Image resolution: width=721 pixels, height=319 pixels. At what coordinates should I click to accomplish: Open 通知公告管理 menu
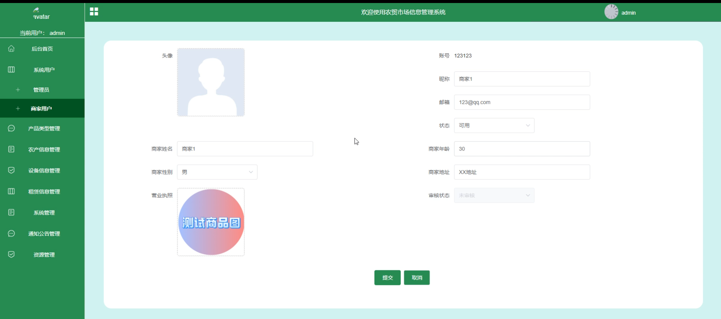[x=42, y=233]
